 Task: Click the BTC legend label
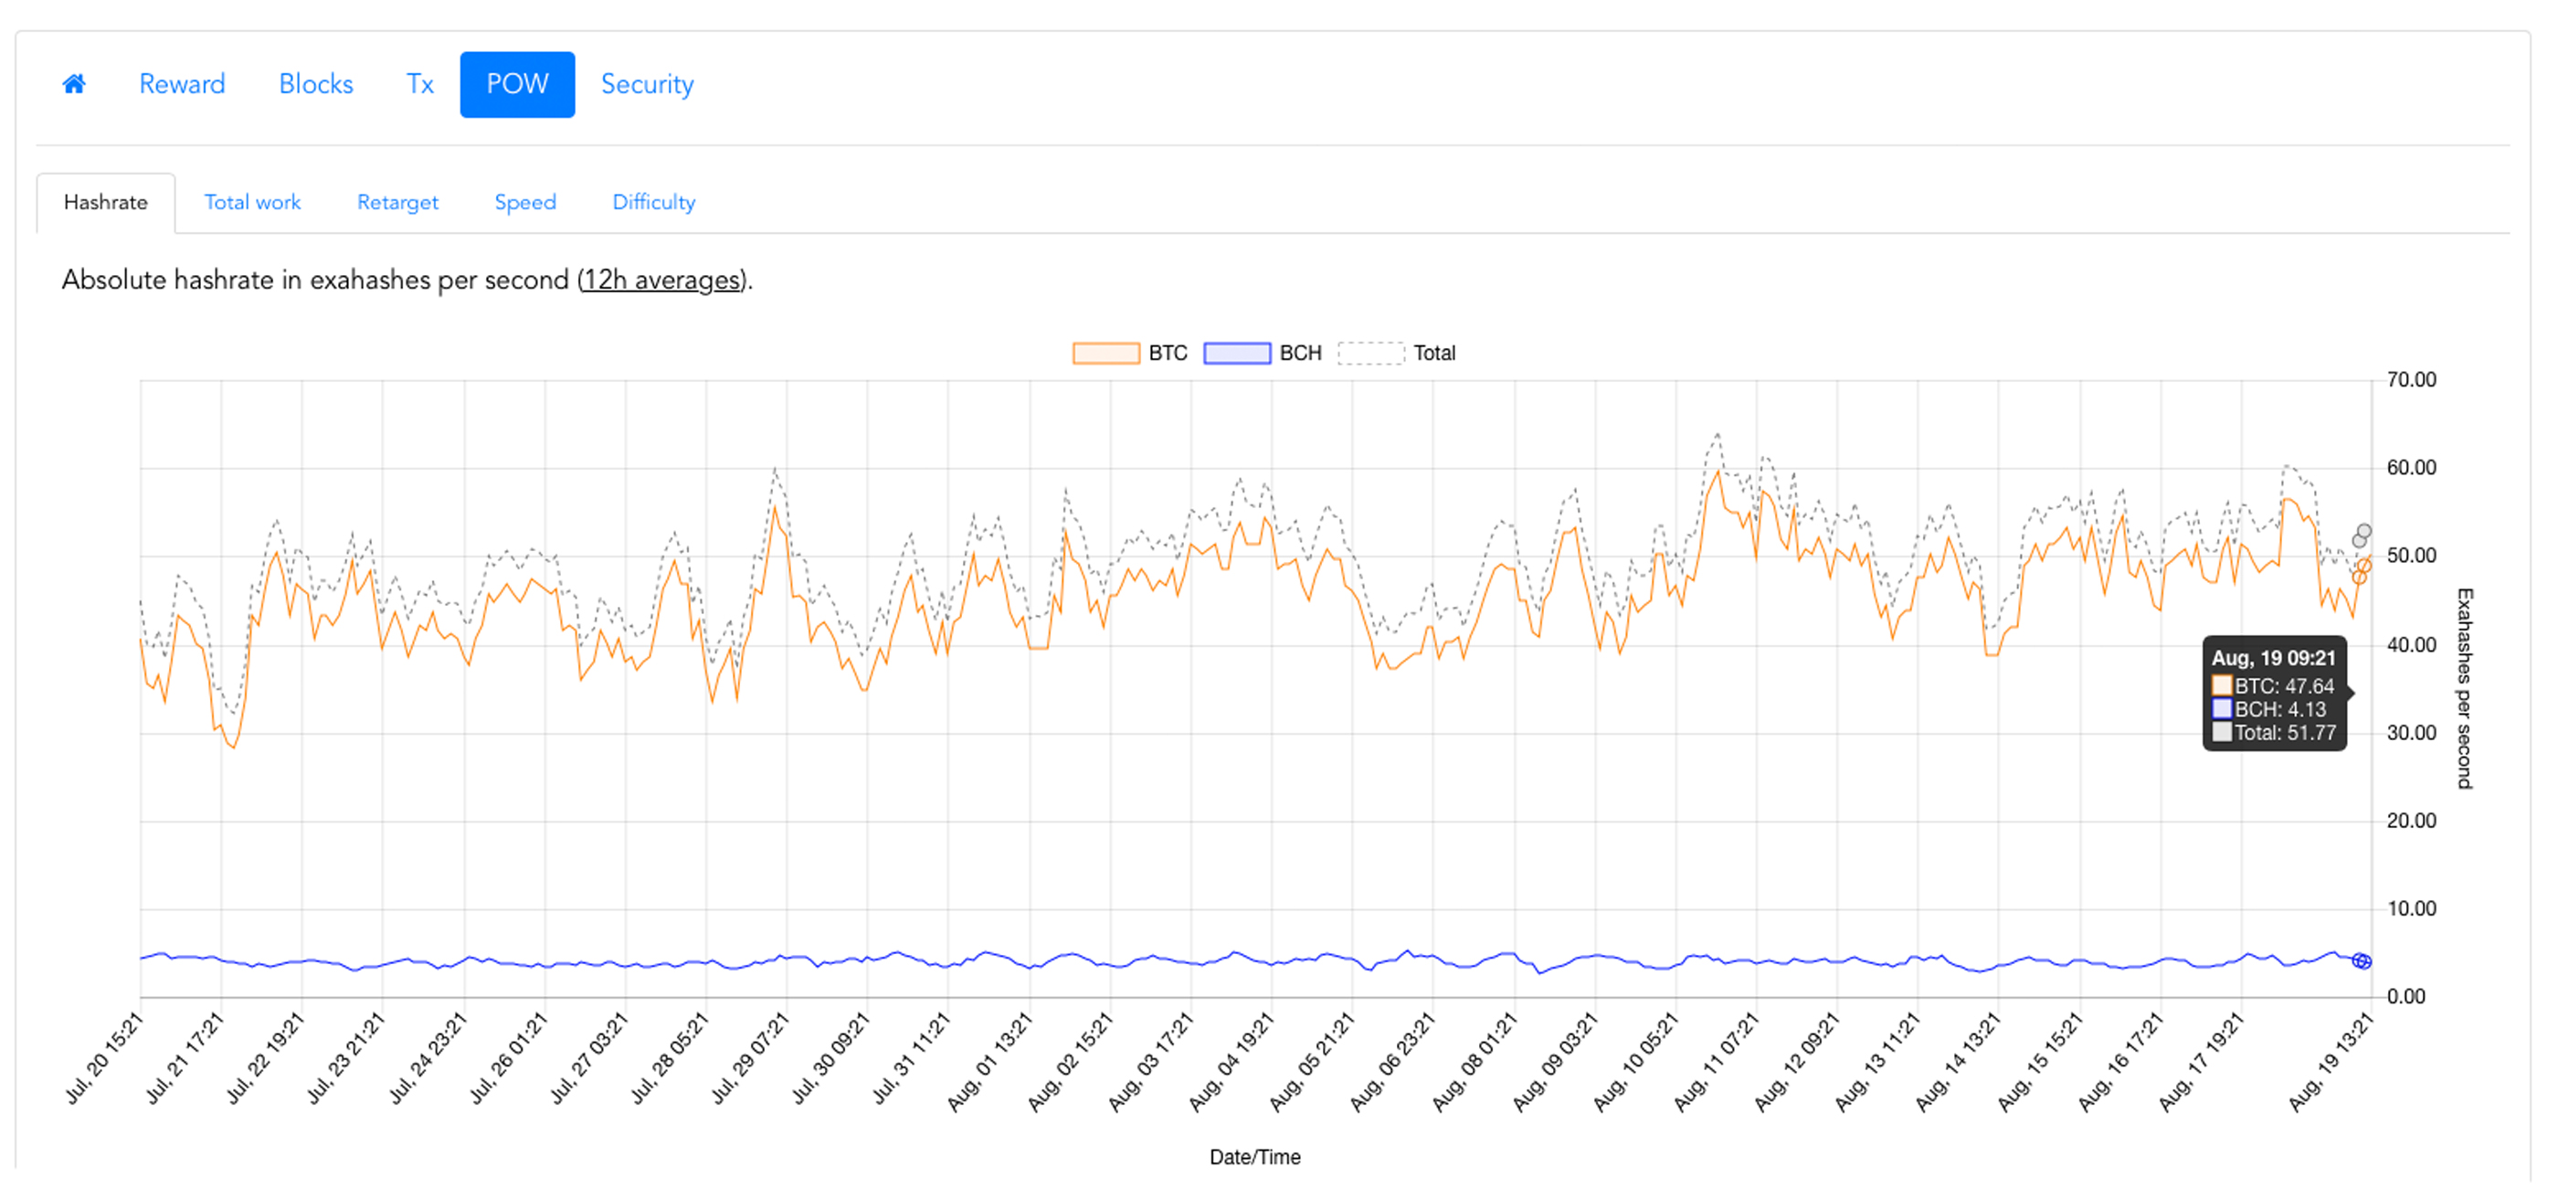(1168, 354)
